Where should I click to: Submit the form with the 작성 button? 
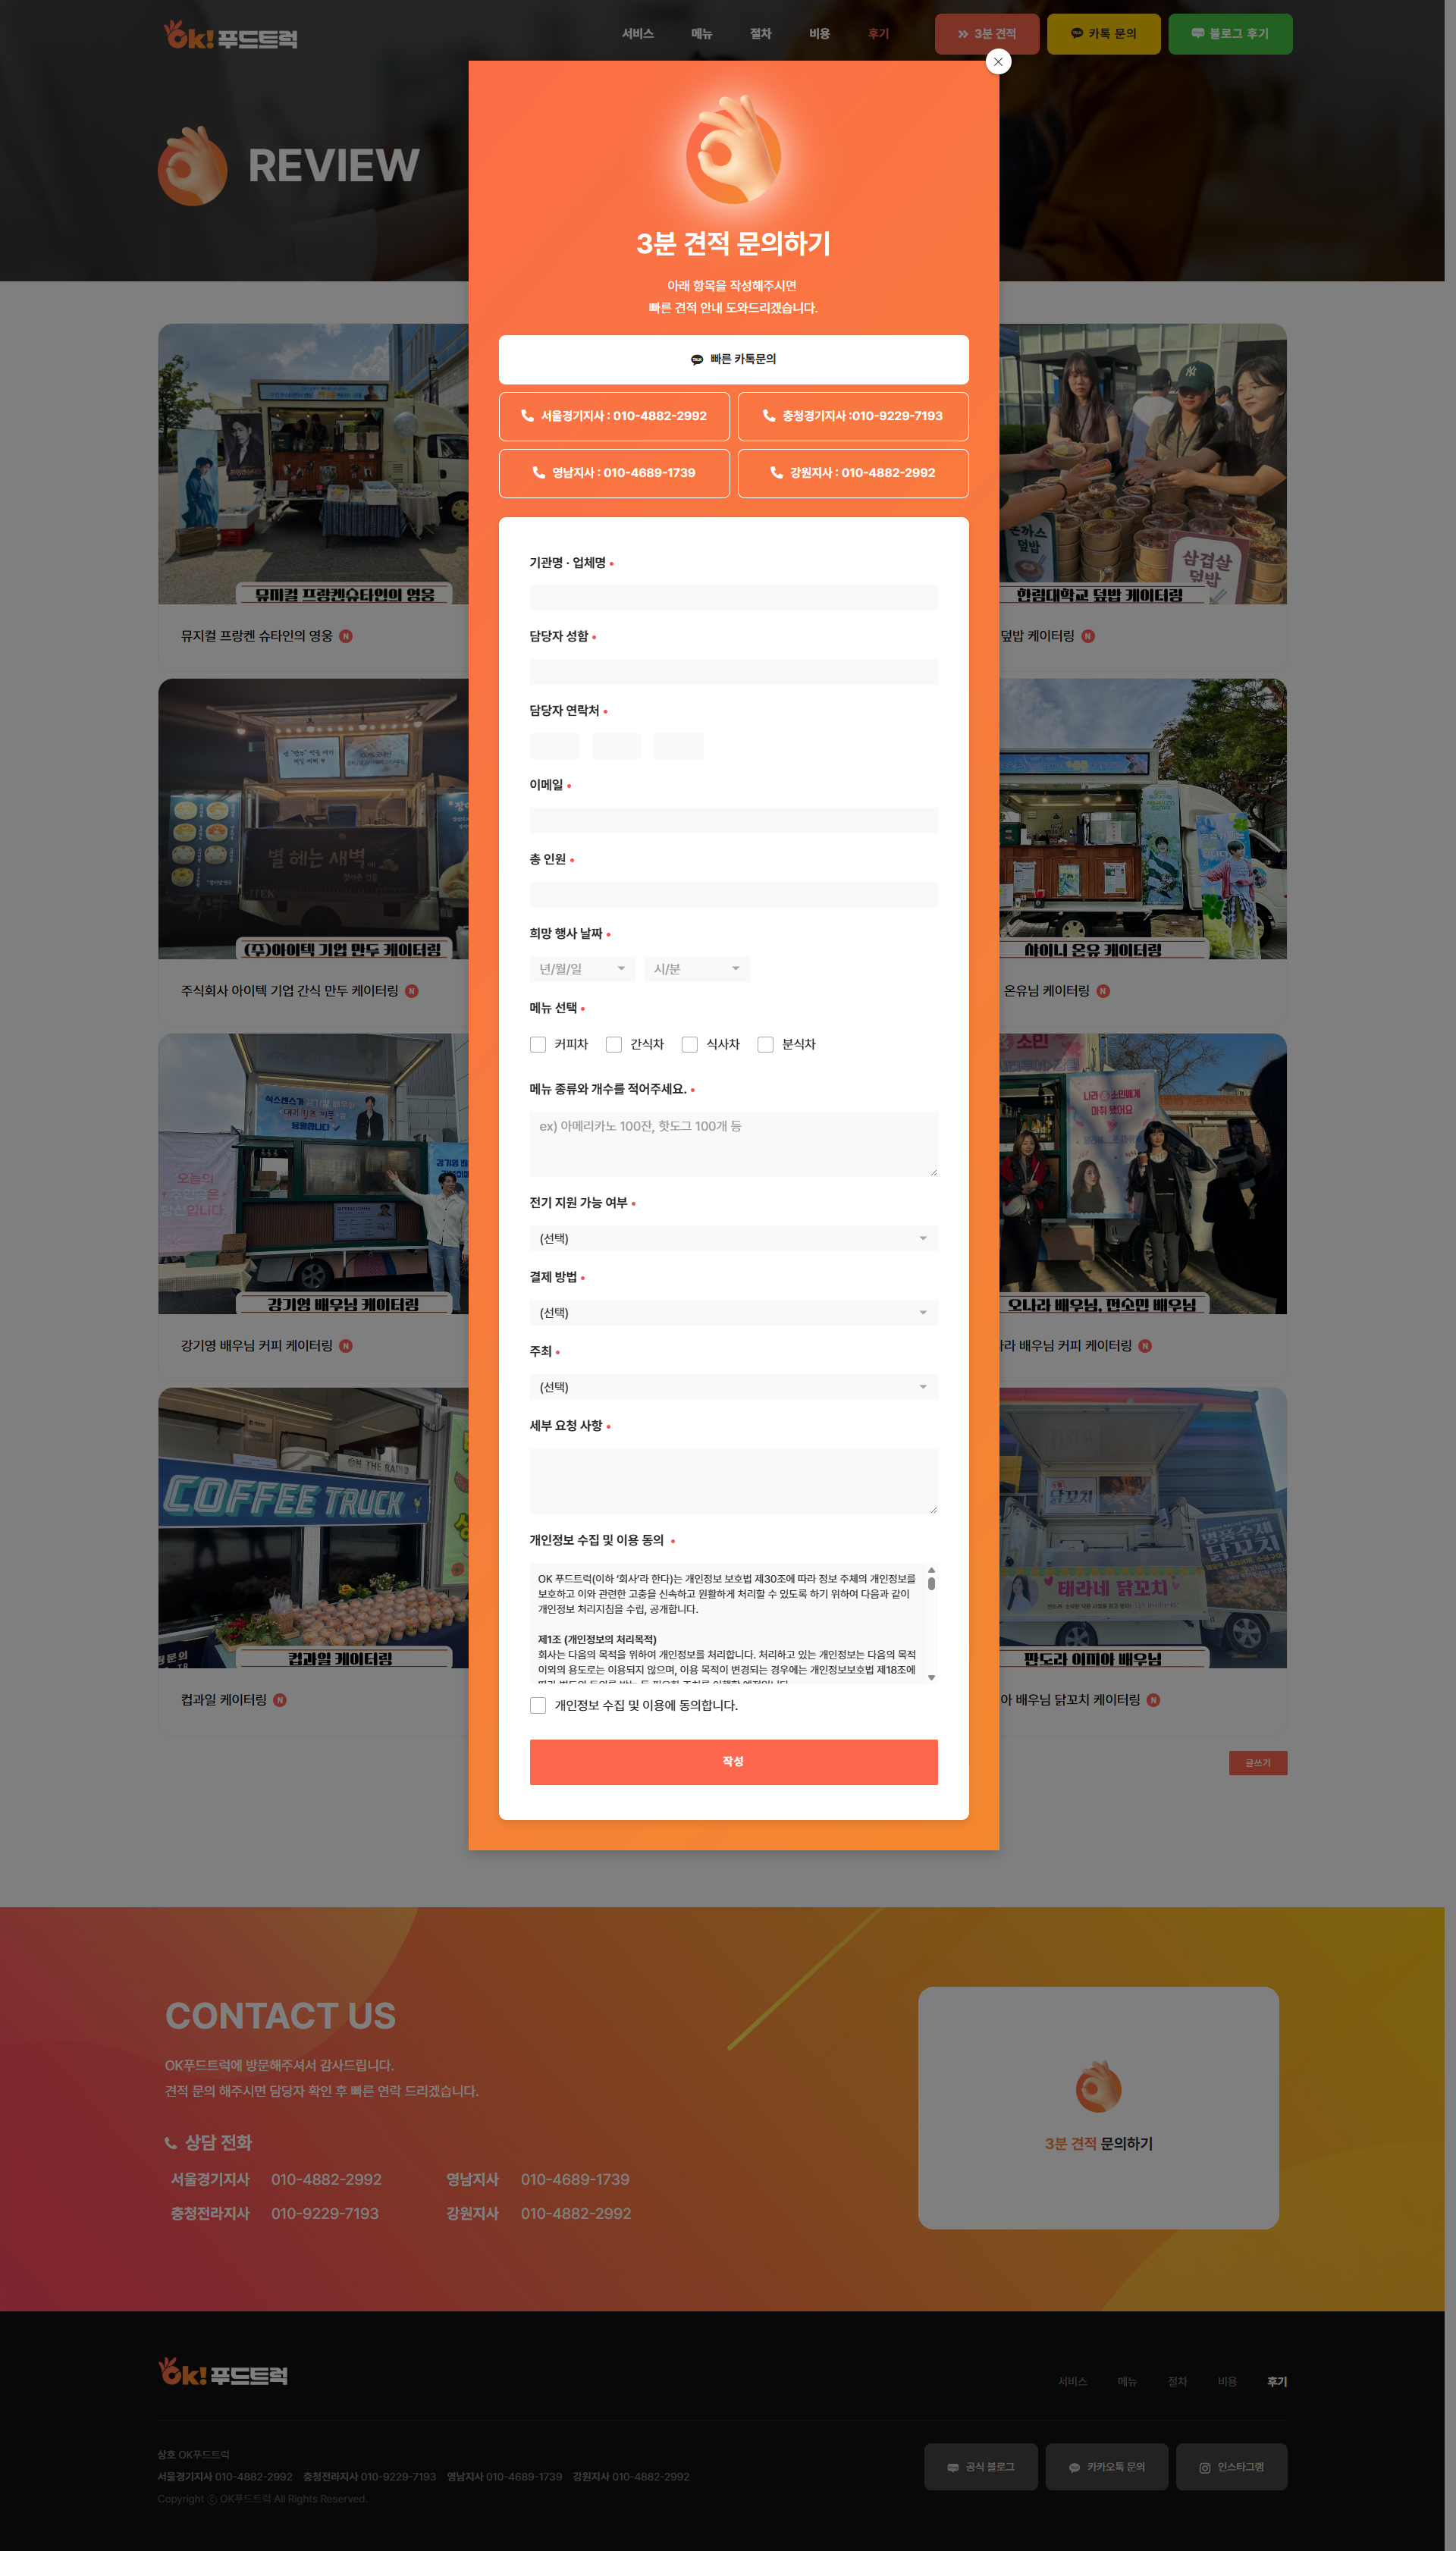pos(733,1762)
